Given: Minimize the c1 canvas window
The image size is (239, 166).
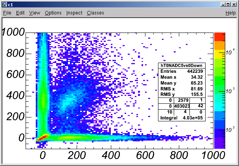Looking at the screenshot, I should click(223, 5).
